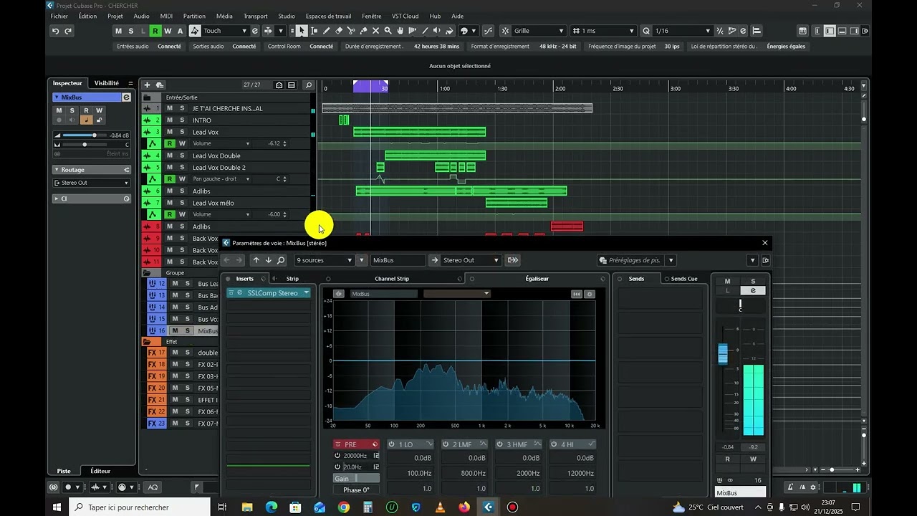917x516 pixels.
Task: Mute the Lead Vox Double track
Action: tap(170, 156)
